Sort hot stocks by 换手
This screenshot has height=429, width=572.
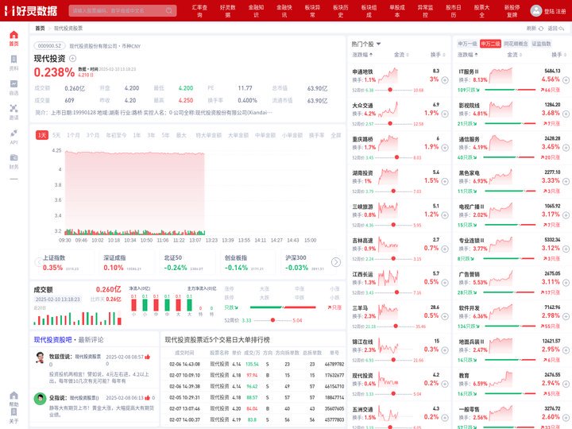[438, 55]
